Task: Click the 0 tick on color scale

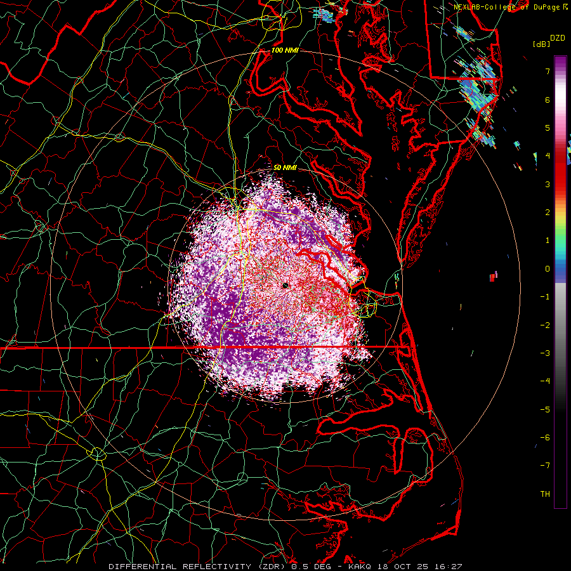Action: (x=548, y=269)
